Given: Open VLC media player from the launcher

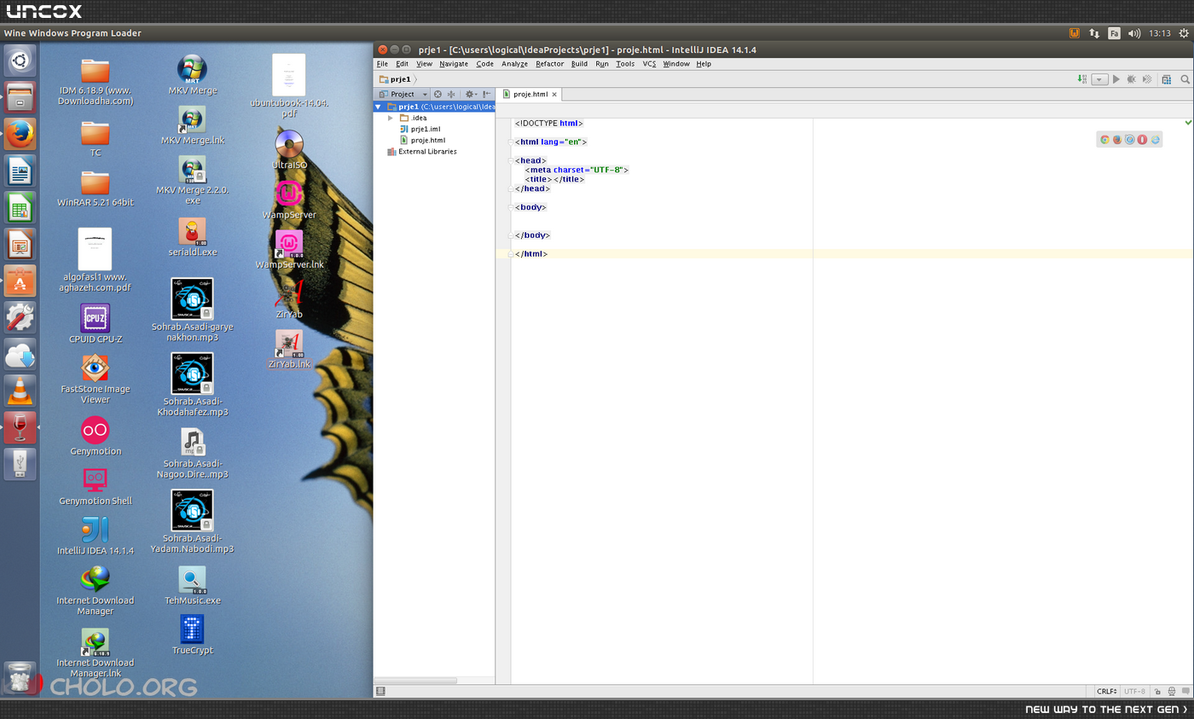Looking at the screenshot, I should [20, 391].
